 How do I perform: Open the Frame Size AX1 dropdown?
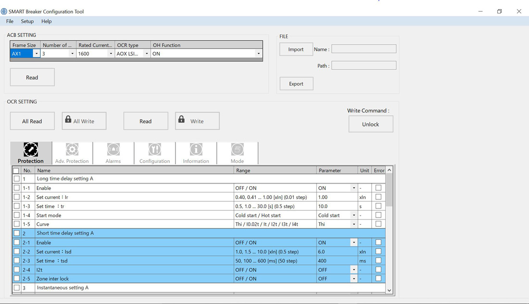[37, 54]
